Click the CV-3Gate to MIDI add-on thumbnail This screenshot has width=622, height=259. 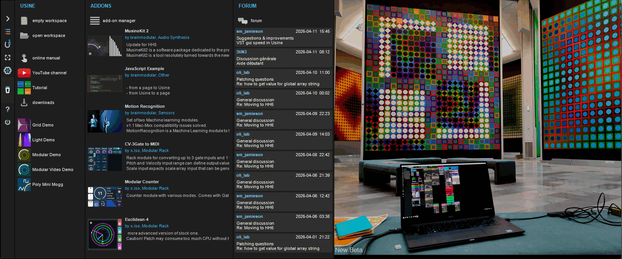[x=105, y=159]
